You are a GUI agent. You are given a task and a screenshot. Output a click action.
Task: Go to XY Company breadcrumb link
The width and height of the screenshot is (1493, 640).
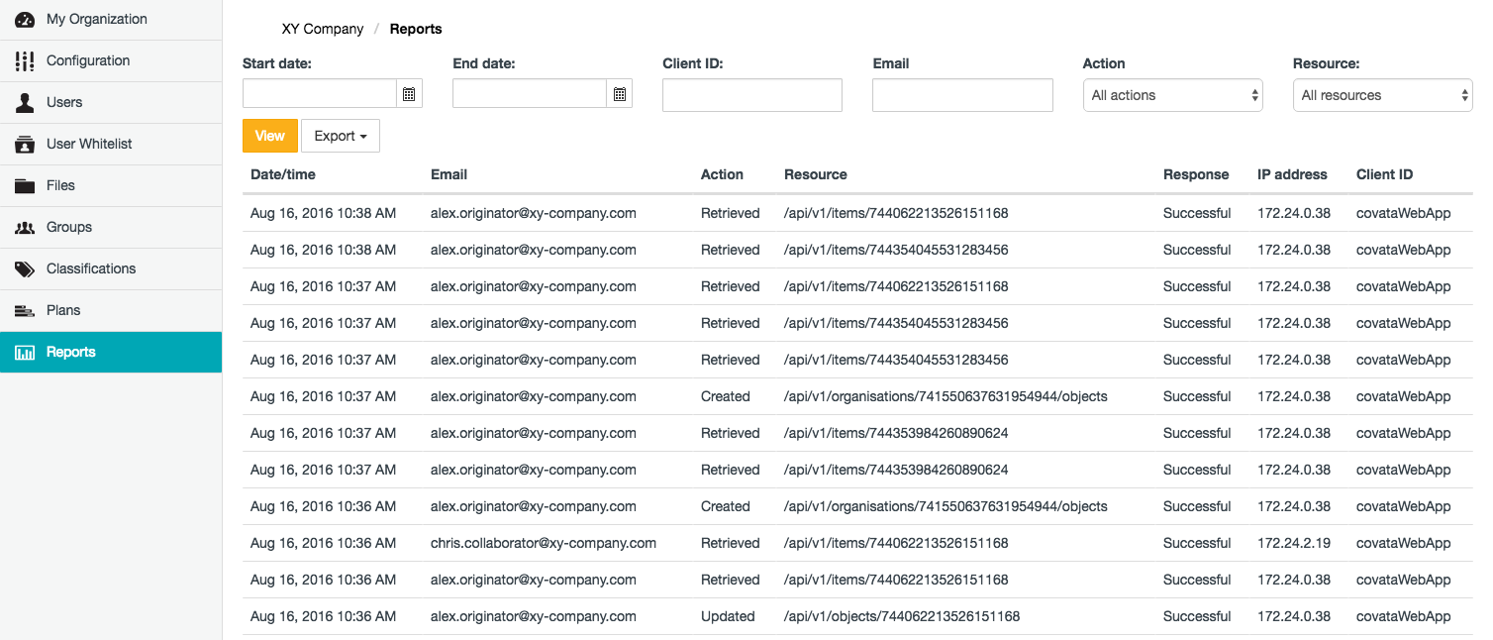click(x=323, y=29)
